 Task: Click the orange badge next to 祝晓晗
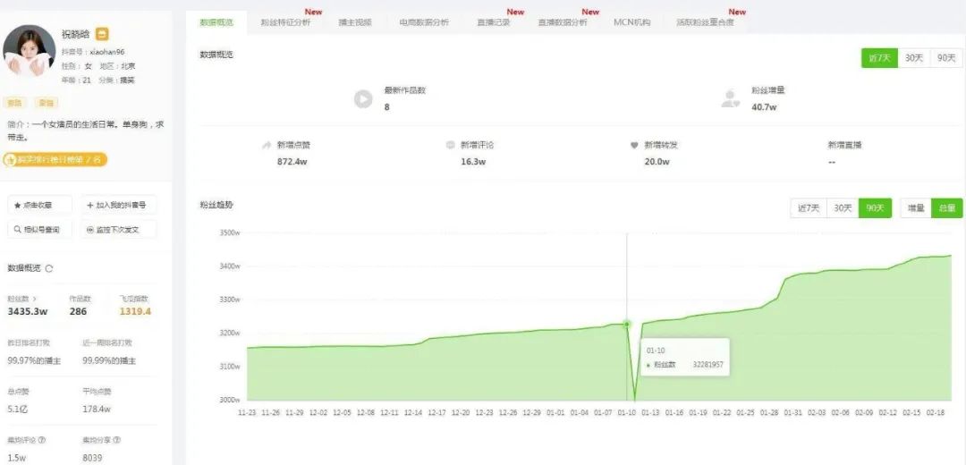[x=102, y=34]
